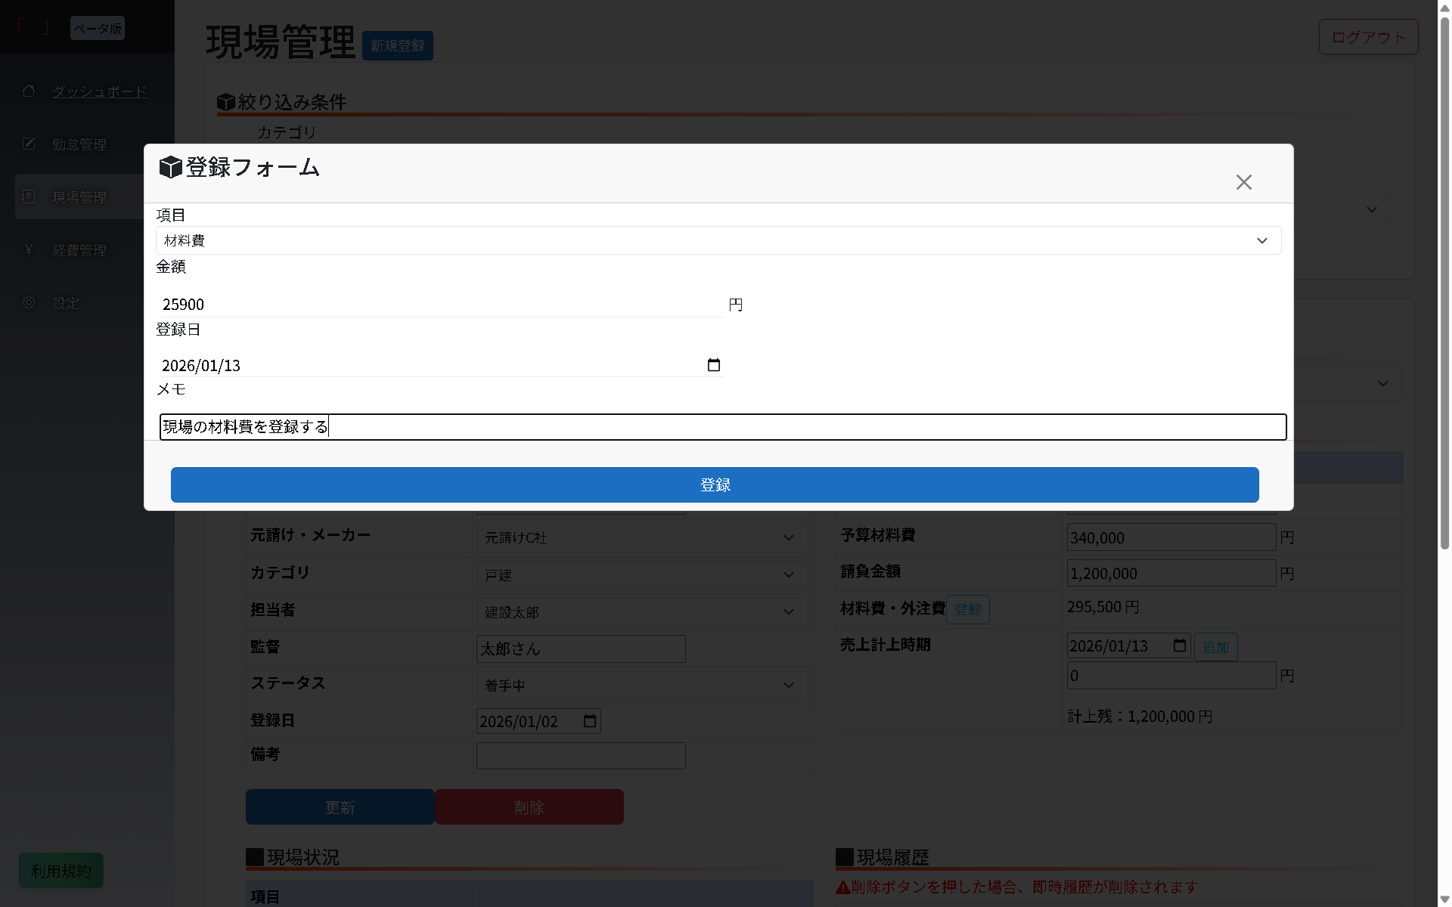The width and height of the screenshot is (1452, 907).
Task: Open 経費管理 via the yen icon
Action: [29, 249]
